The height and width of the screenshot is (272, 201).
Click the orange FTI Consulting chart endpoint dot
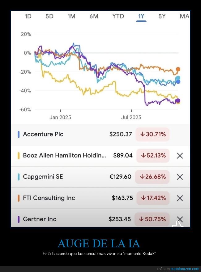pyautogui.click(x=178, y=69)
